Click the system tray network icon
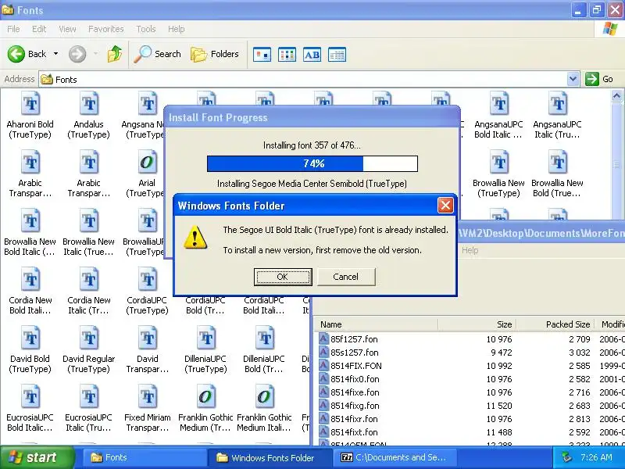The width and height of the screenshot is (625, 469). coord(566,457)
